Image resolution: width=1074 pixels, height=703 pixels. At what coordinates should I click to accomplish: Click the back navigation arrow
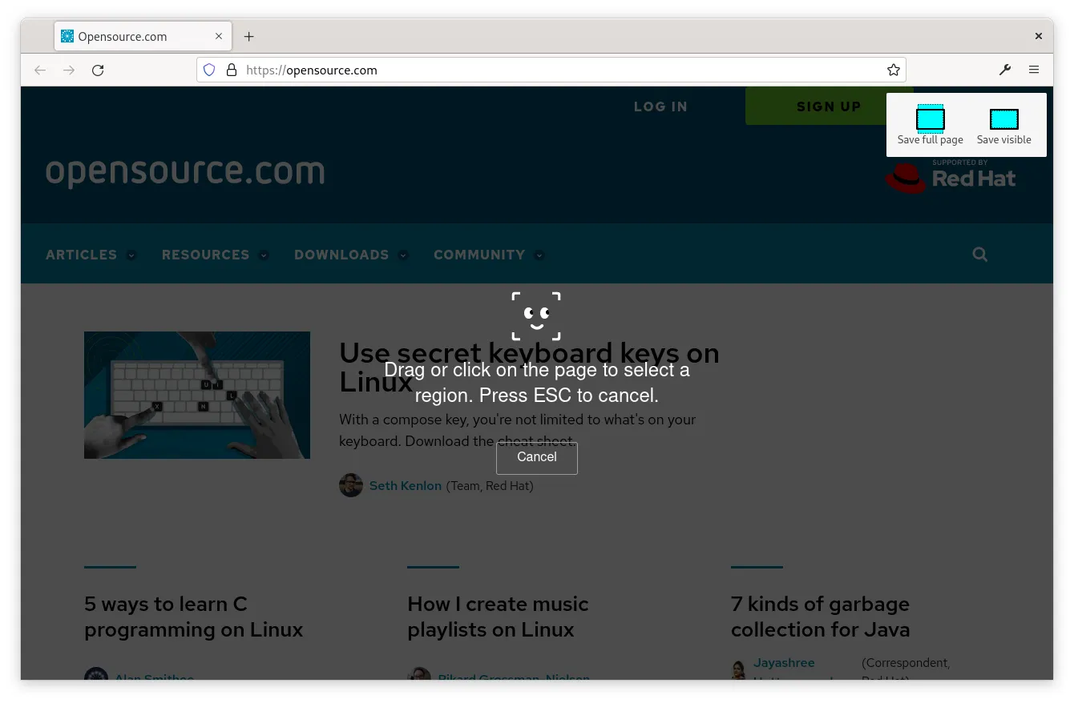(40, 70)
